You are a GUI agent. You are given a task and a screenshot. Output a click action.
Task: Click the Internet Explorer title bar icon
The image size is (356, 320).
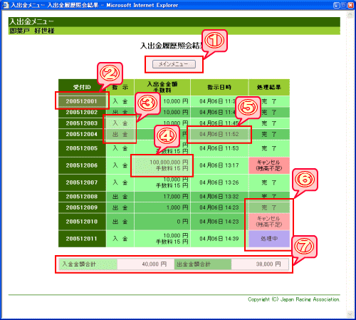pos(5,5)
